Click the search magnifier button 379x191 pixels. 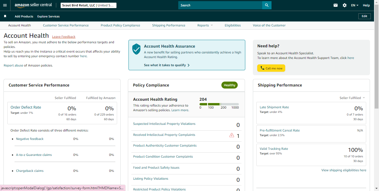(x=267, y=5)
